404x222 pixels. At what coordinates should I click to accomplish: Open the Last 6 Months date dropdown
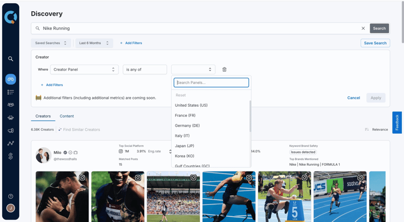tap(94, 43)
